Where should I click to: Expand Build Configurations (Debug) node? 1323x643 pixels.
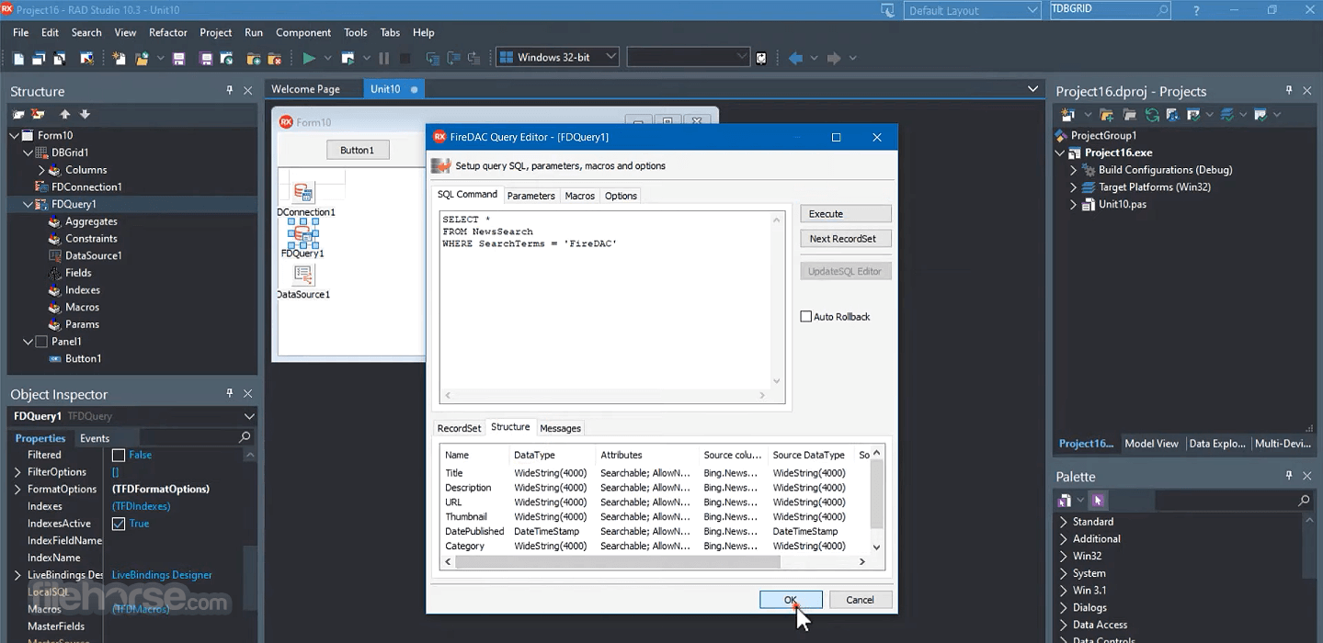point(1073,170)
